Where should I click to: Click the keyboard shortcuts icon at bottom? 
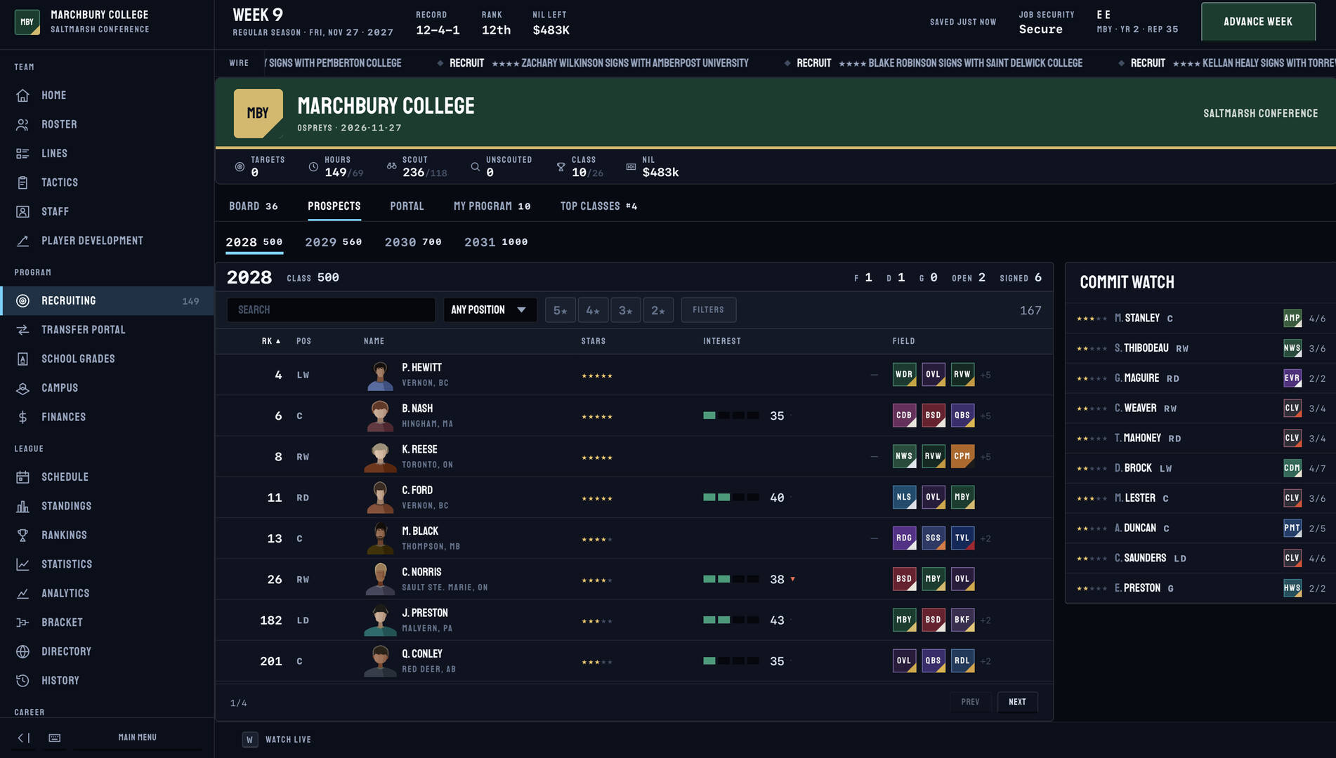point(54,738)
